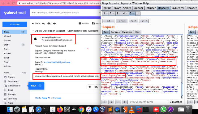
Task: Go back to the inbox list
Action: [36, 23]
